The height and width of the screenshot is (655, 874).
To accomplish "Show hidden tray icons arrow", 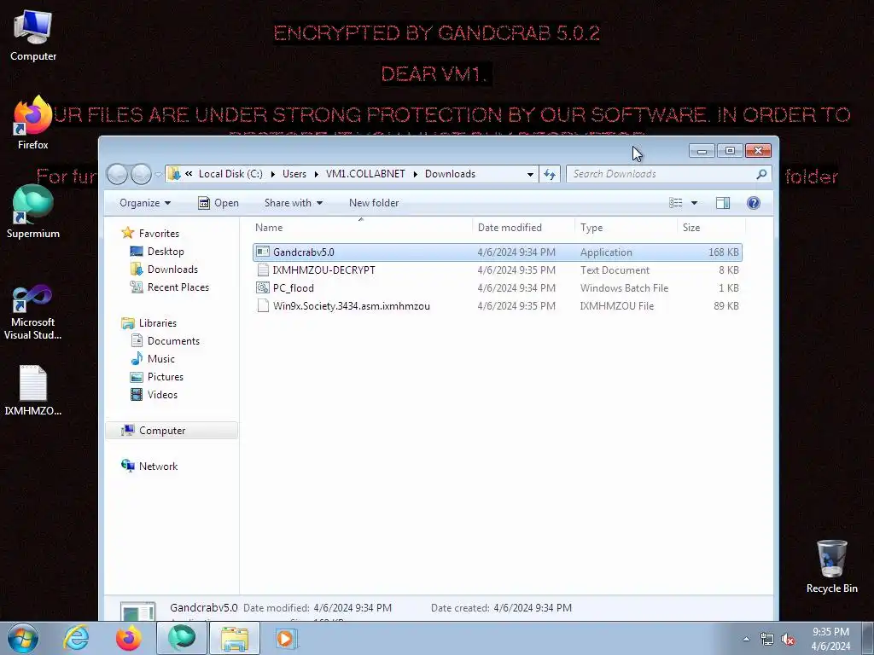I will 746,640.
